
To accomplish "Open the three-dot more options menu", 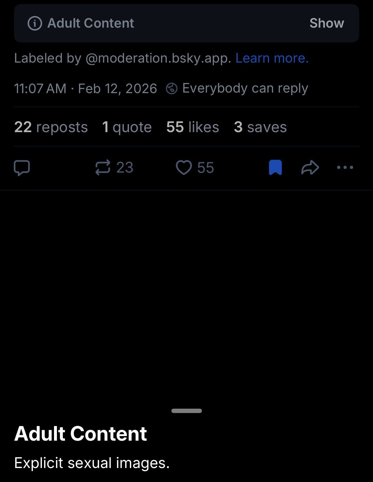I will point(345,168).
